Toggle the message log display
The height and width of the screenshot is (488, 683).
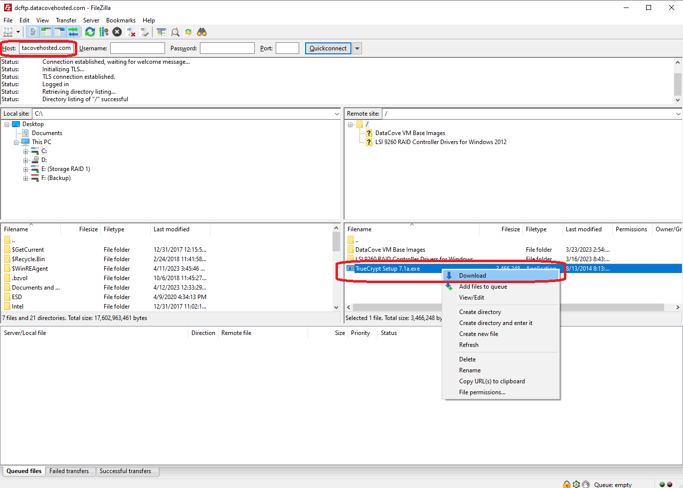click(x=32, y=32)
